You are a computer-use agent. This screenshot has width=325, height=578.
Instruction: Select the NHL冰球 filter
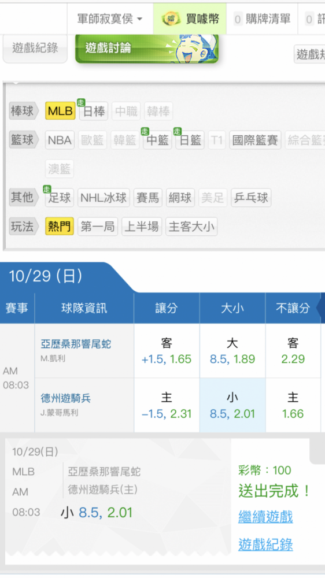click(x=104, y=198)
